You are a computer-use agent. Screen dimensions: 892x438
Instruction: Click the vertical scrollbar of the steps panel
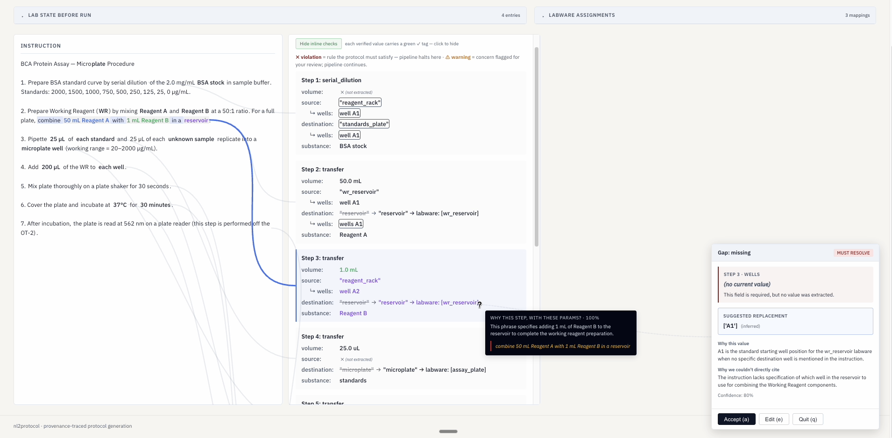(537, 147)
